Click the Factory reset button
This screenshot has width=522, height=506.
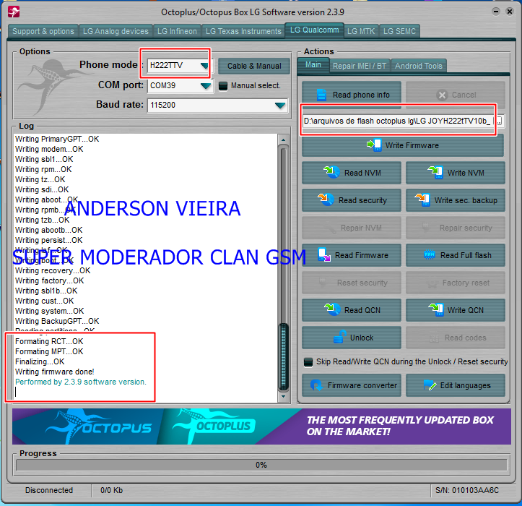[455, 283]
